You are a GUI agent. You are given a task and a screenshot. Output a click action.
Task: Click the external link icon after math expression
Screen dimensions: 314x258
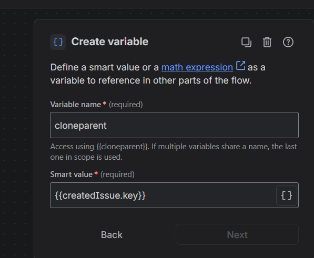pyautogui.click(x=240, y=66)
